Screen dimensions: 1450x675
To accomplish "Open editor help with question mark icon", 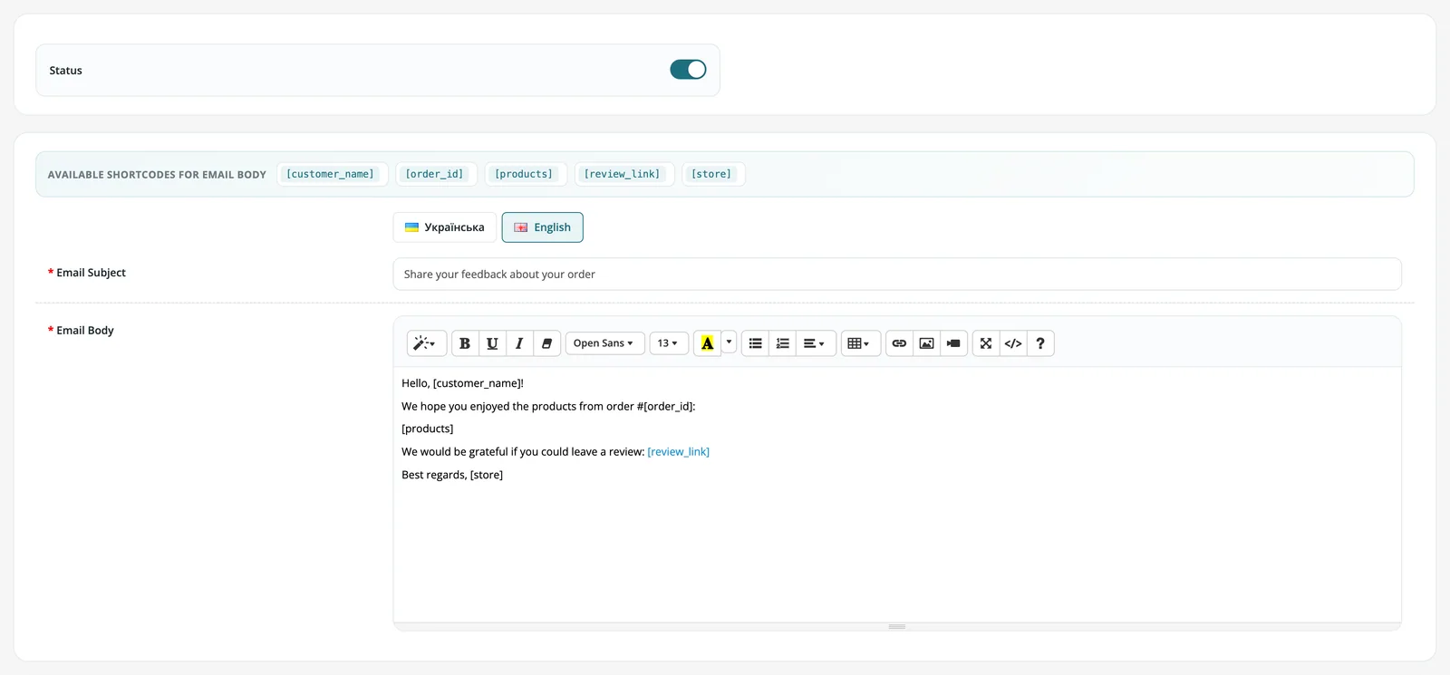I will click(1040, 343).
